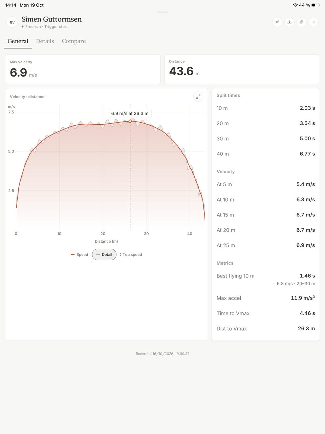Expand the velocity chart to fullscreen
The height and width of the screenshot is (434, 325).
pyautogui.click(x=198, y=97)
